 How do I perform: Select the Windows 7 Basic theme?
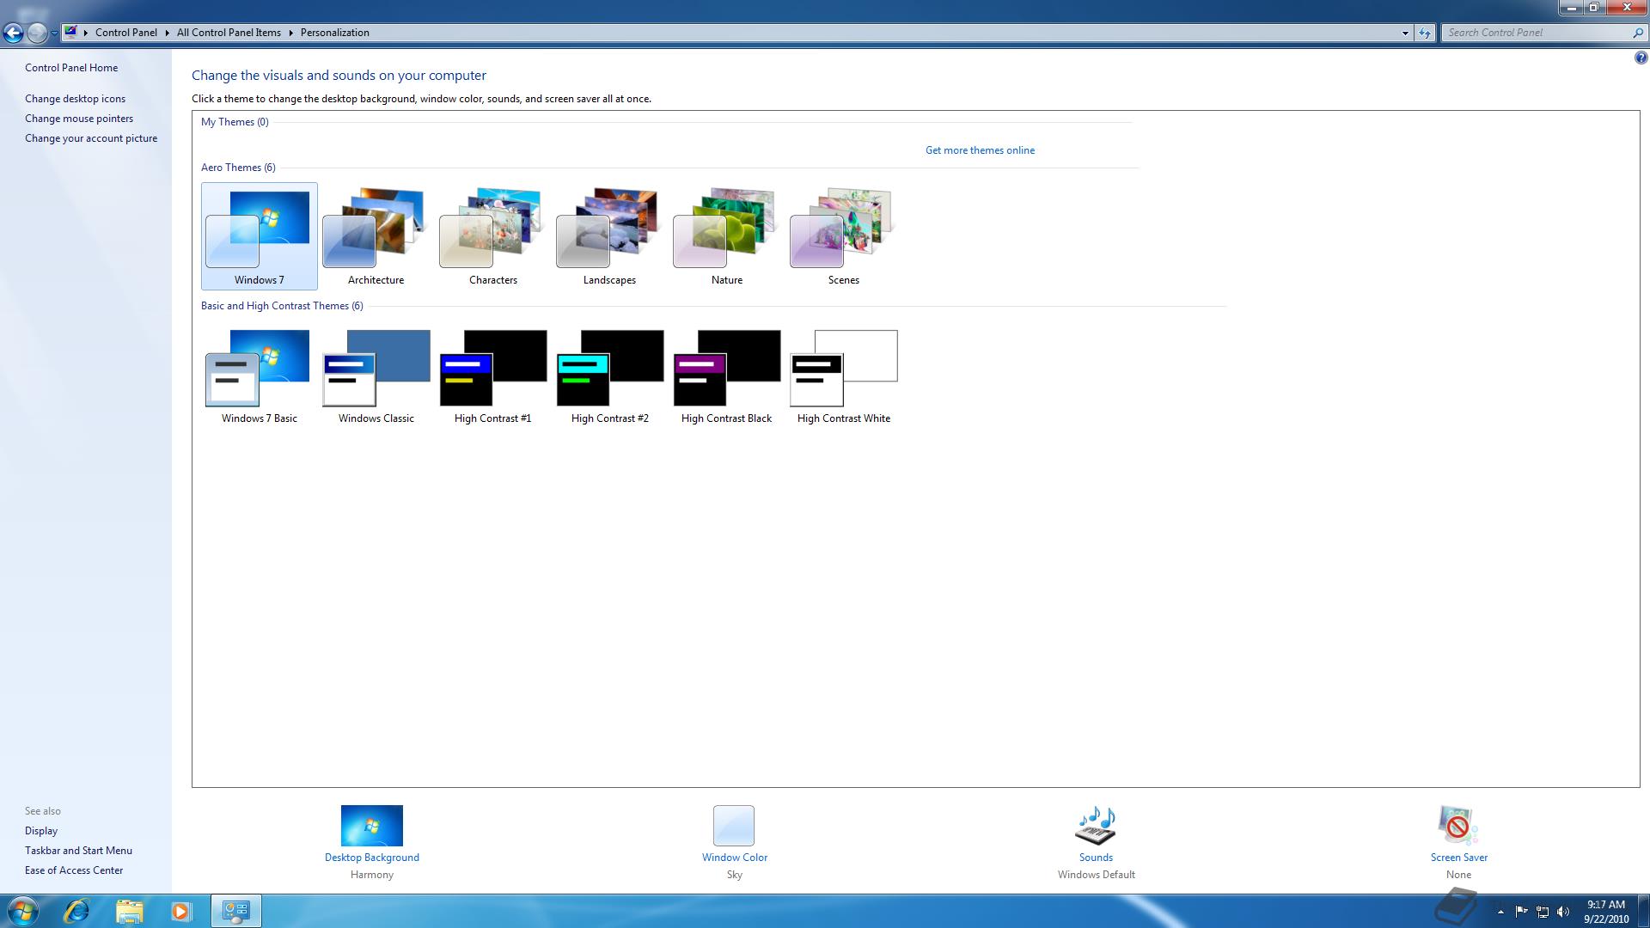(x=259, y=375)
